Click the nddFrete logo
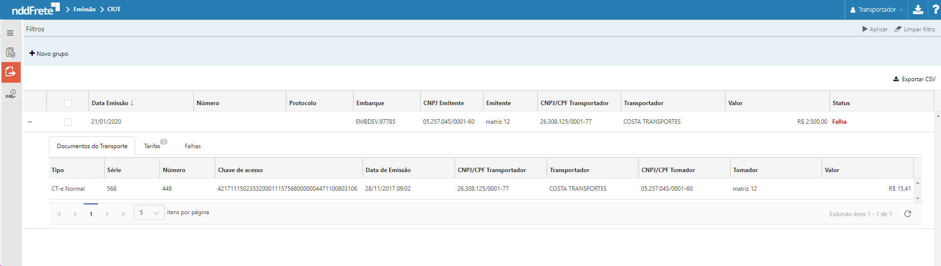 (35, 9)
